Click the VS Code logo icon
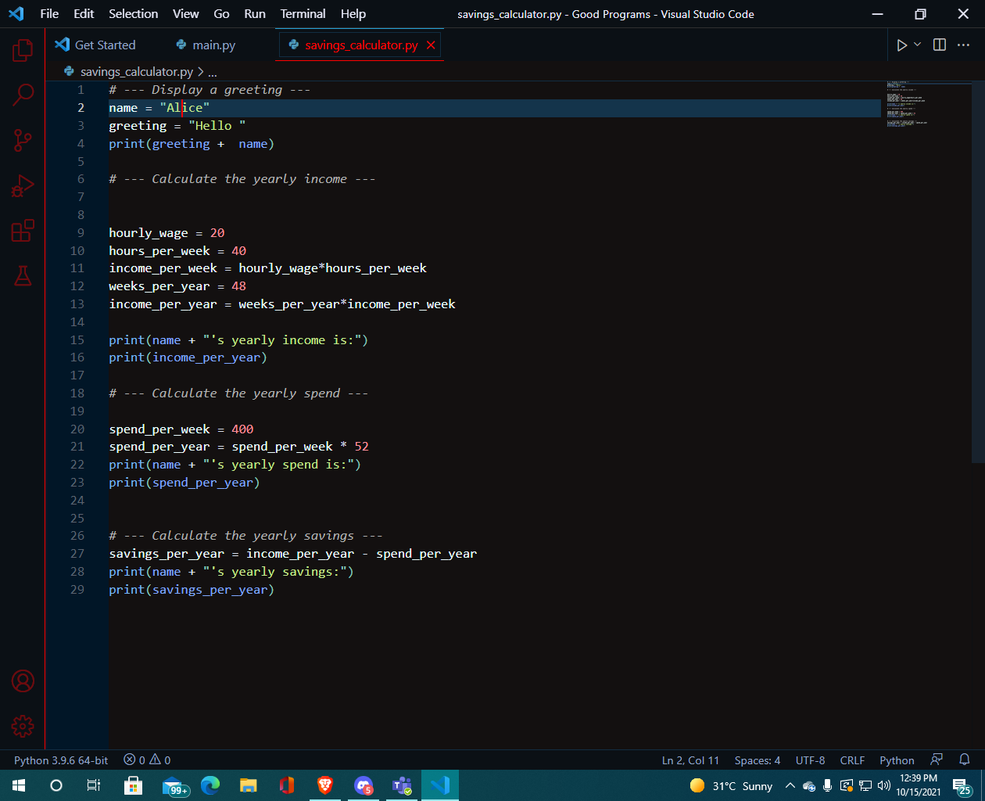The image size is (985, 801). tap(16, 13)
